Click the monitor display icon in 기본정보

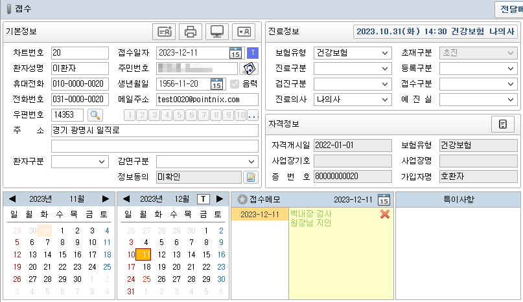click(x=217, y=31)
